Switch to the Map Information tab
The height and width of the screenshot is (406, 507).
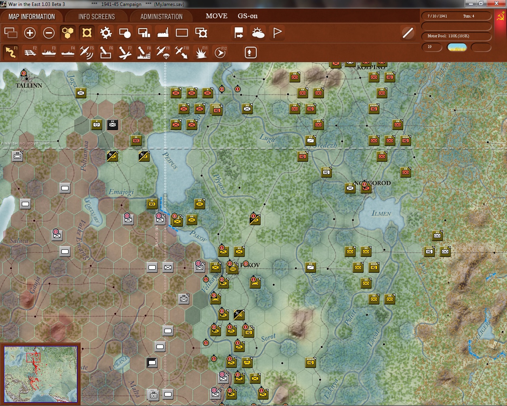tap(32, 17)
